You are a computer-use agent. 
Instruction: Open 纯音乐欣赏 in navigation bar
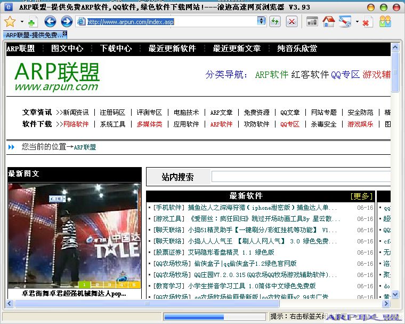(297, 49)
